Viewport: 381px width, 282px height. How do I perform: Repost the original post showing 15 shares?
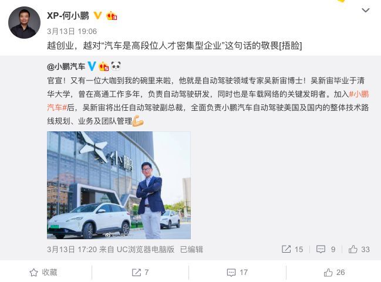[x=292, y=249]
